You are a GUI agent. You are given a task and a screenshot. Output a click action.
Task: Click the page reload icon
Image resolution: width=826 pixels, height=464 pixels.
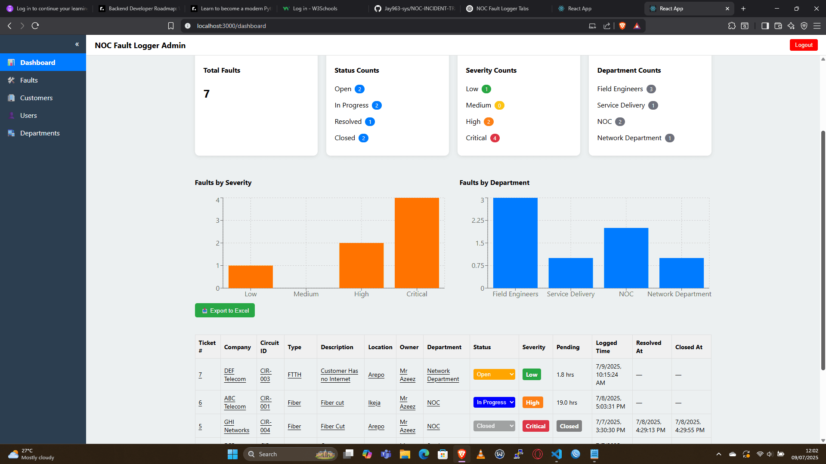[x=35, y=25]
